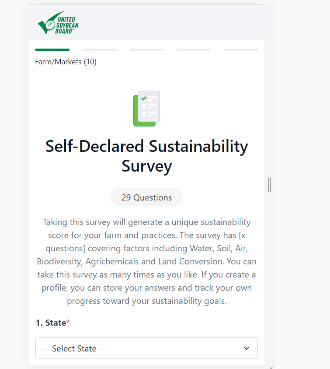Click the "Survey" word in the title
Viewport: 330px width, 369px height.
(146, 166)
